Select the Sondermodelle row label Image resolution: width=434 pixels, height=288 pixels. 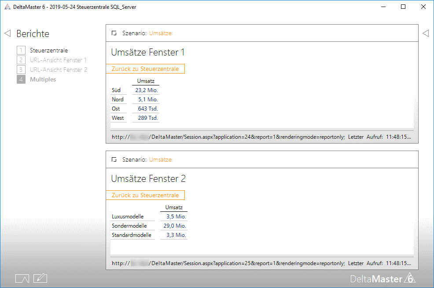point(129,226)
